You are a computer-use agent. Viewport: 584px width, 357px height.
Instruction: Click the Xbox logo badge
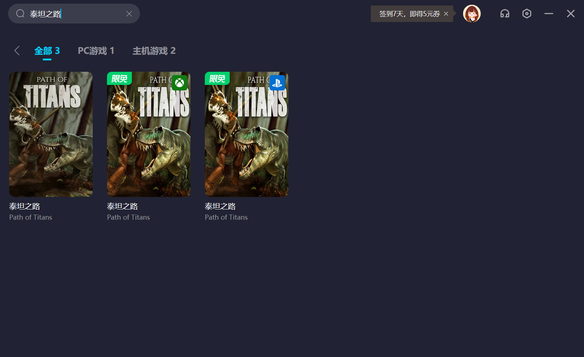180,83
